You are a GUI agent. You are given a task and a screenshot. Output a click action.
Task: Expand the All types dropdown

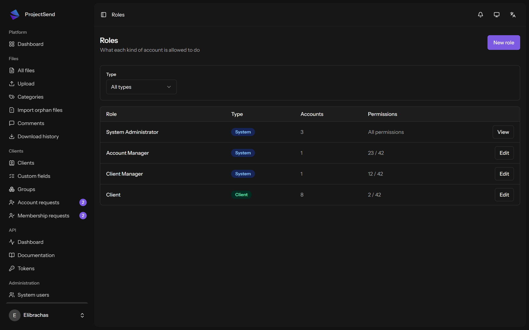click(x=141, y=87)
